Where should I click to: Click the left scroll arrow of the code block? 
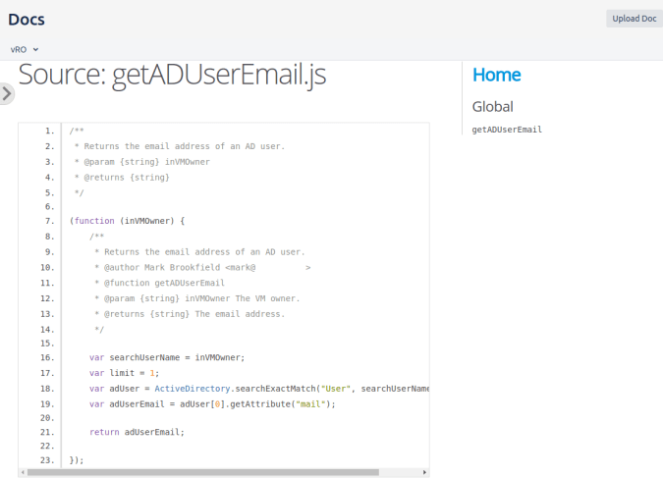pos(24,472)
